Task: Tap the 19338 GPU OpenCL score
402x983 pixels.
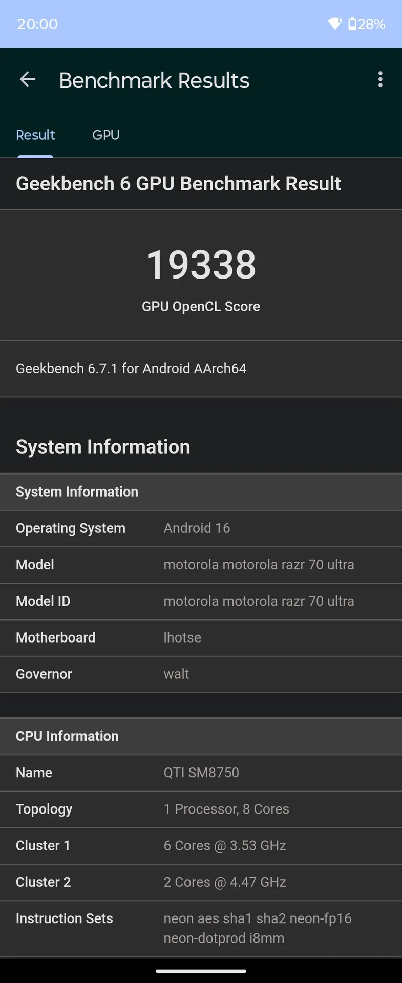Action: click(x=201, y=265)
